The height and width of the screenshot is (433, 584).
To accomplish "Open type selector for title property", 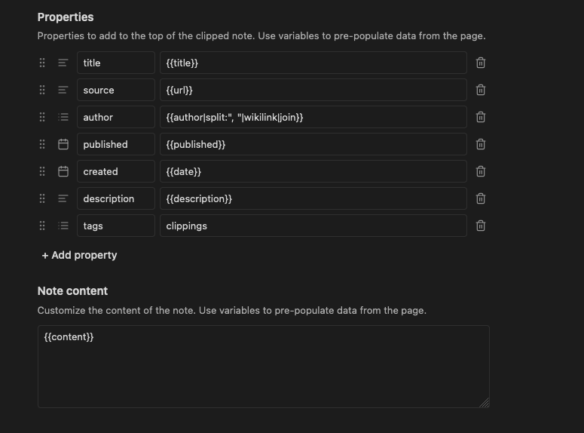I will point(63,63).
